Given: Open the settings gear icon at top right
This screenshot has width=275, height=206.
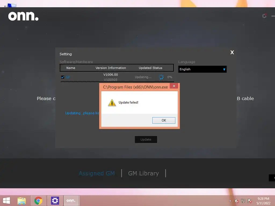Looking at the screenshot, I should pyautogui.click(x=264, y=16).
